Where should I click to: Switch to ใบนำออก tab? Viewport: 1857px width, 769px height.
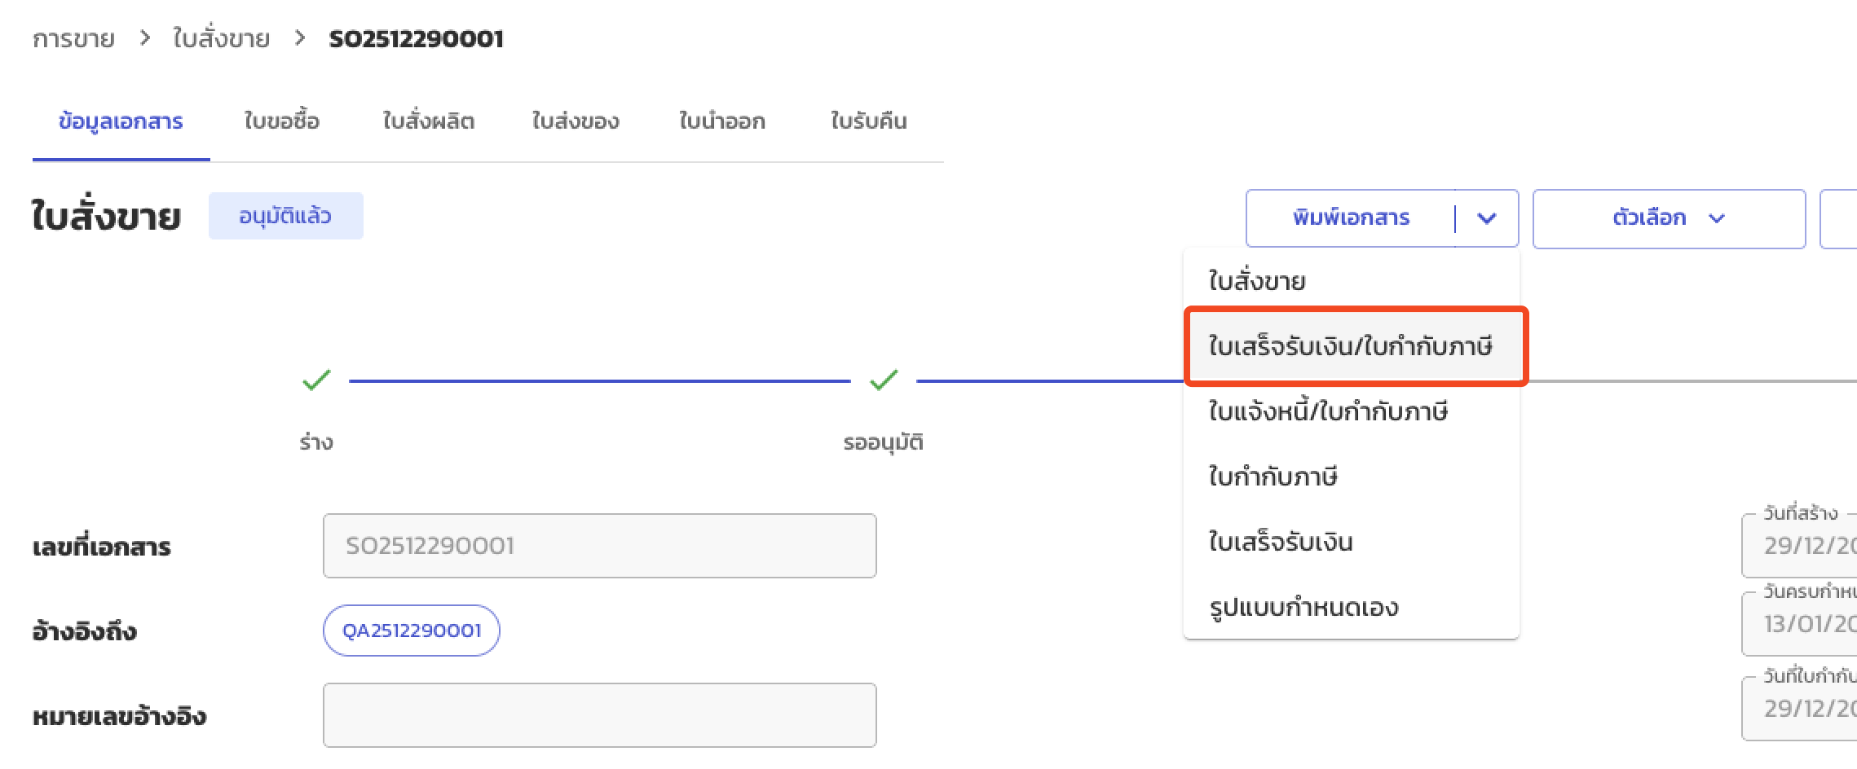pyautogui.click(x=721, y=121)
